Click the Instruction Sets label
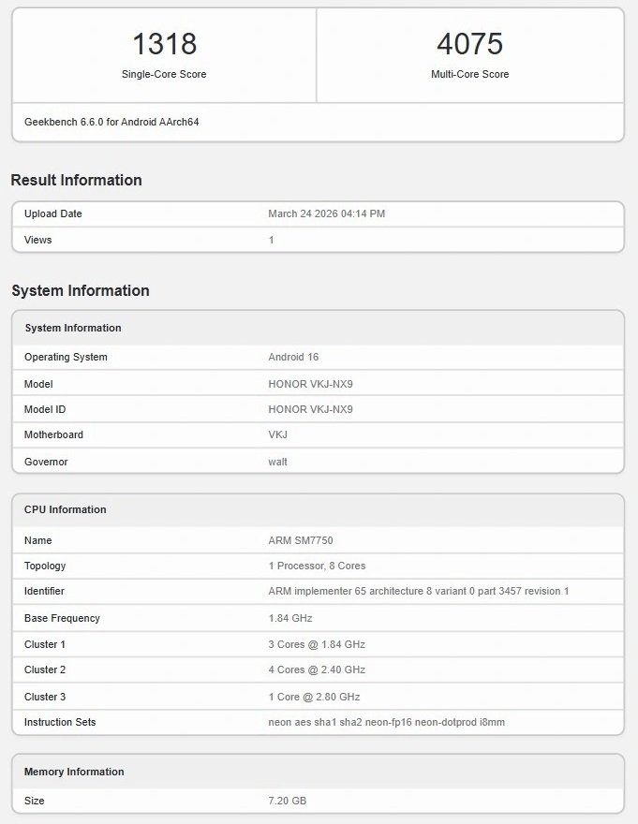This screenshot has height=824, width=638. tap(60, 722)
